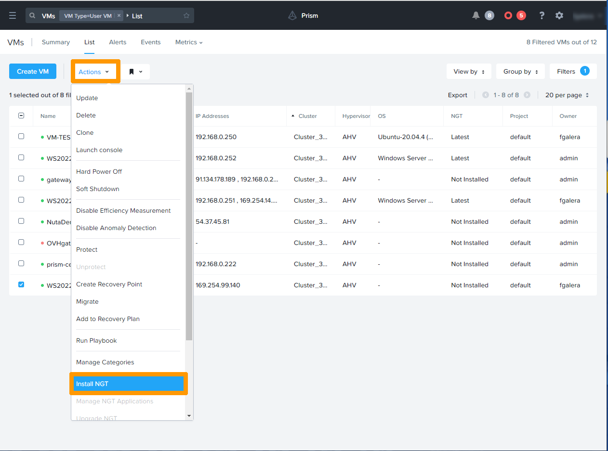608x451 pixels.
Task: Expand the Group by dropdown
Action: 520,71
